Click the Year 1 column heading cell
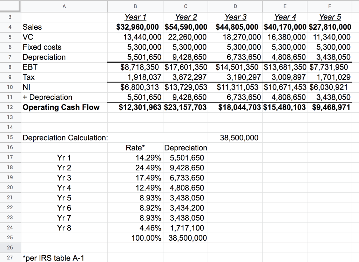The height and width of the screenshot is (262, 359). 135,17
